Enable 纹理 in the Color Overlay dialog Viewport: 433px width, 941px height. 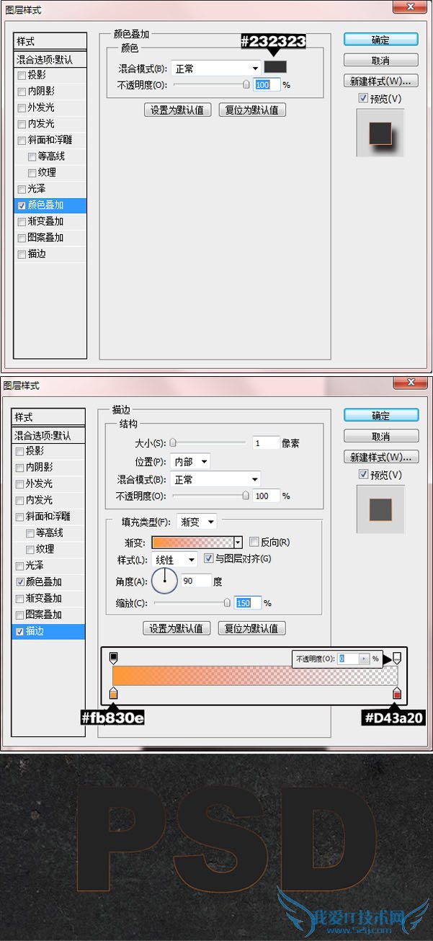tap(32, 173)
